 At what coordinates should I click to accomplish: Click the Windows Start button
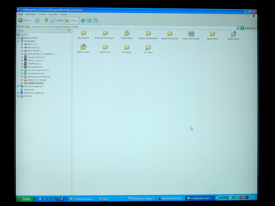pyautogui.click(x=25, y=199)
